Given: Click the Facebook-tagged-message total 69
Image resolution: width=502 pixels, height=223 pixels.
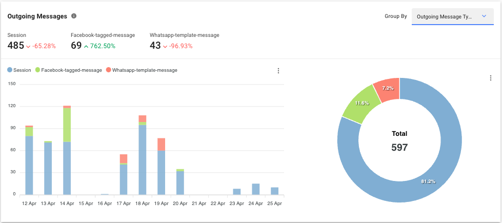Looking at the screenshot, I should click(x=76, y=46).
